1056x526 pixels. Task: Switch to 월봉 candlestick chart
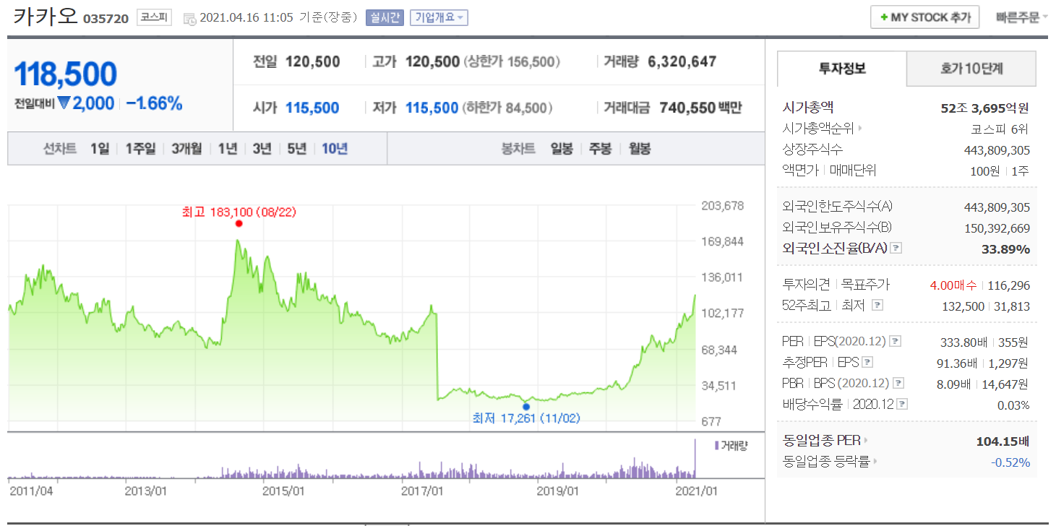click(x=639, y=149)
